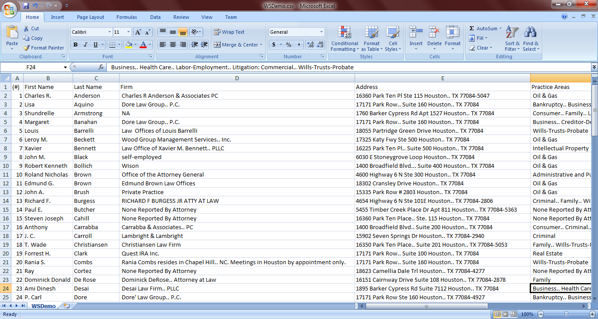The width and height of the screenshot is (598, 319).
Task: Decrease font size with the Shrink Font icon
Action: point(148,32)
